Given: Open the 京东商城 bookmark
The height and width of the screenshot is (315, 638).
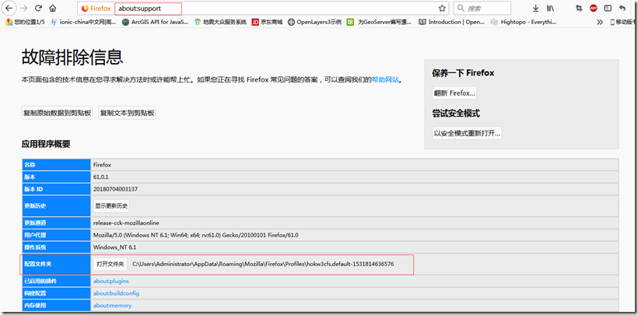Looking at the screenshot, I should 267,22.
